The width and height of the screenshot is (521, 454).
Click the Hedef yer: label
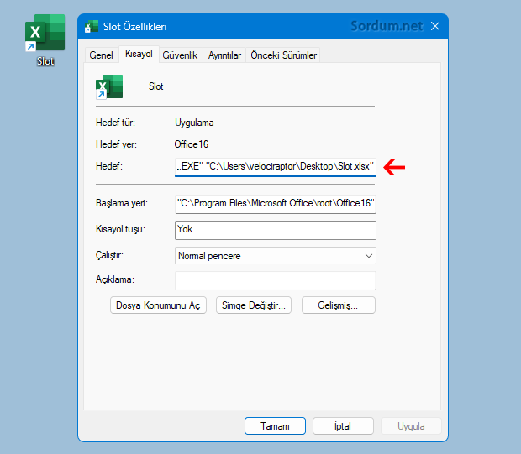coord(116,144)
